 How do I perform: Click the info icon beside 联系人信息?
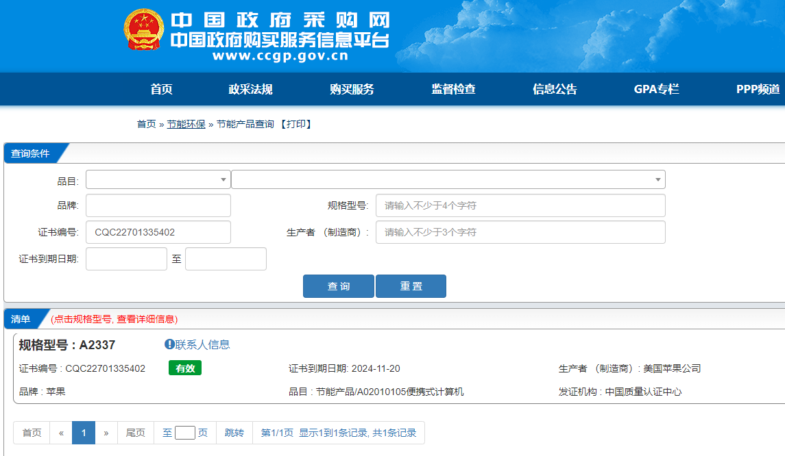(169, 344)
